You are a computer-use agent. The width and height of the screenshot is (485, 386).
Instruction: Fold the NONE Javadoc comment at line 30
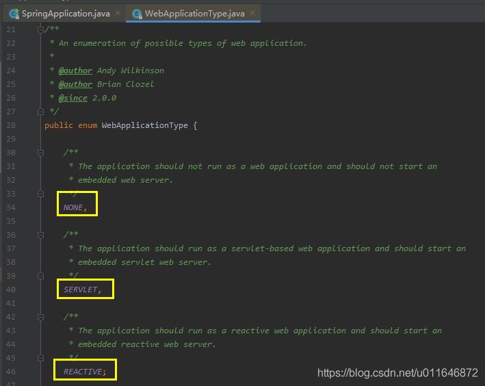[x=40, y=153]
